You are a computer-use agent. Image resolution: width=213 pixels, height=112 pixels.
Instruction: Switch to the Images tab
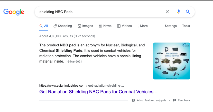click(87, 26)
